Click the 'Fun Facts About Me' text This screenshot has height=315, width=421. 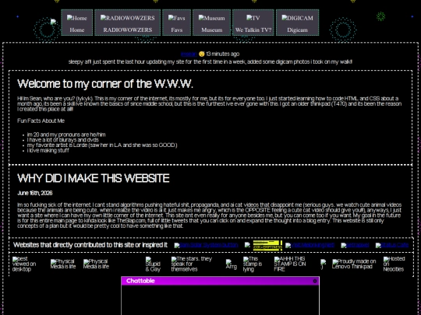(x=41, y=121)
